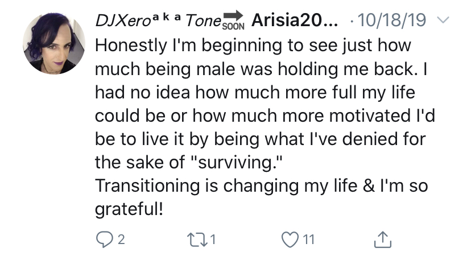Click the 'could be or how much' line

click(265, 115)
